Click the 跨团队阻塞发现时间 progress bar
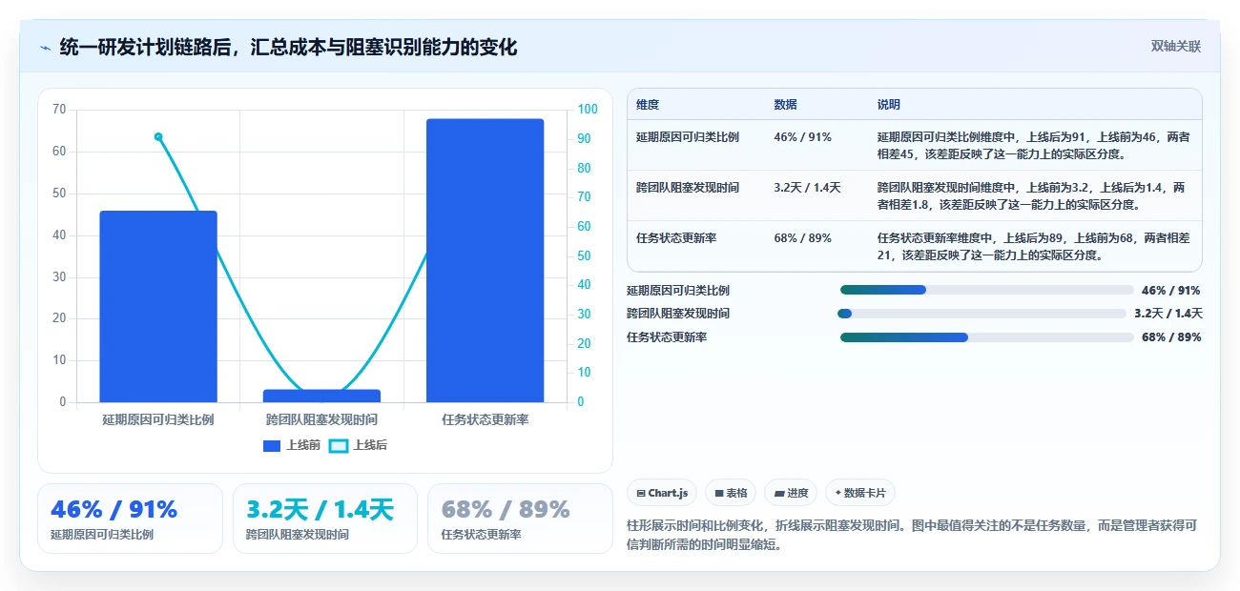 pos(982,314)
